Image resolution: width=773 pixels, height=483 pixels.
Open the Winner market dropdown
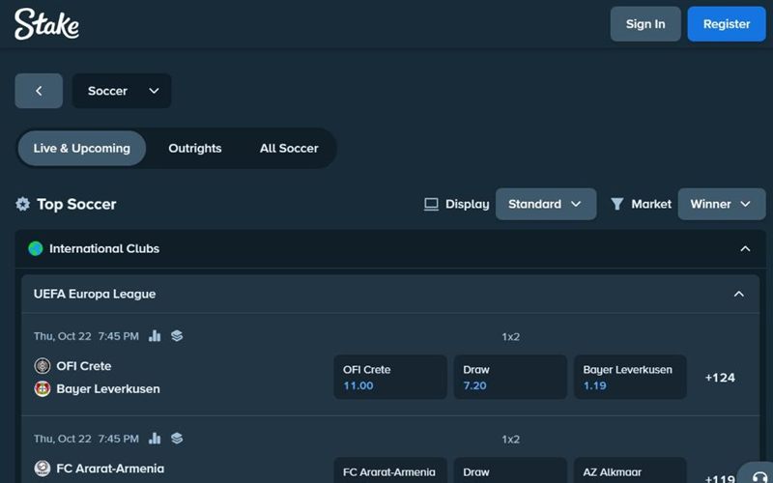tap(722, 204)
